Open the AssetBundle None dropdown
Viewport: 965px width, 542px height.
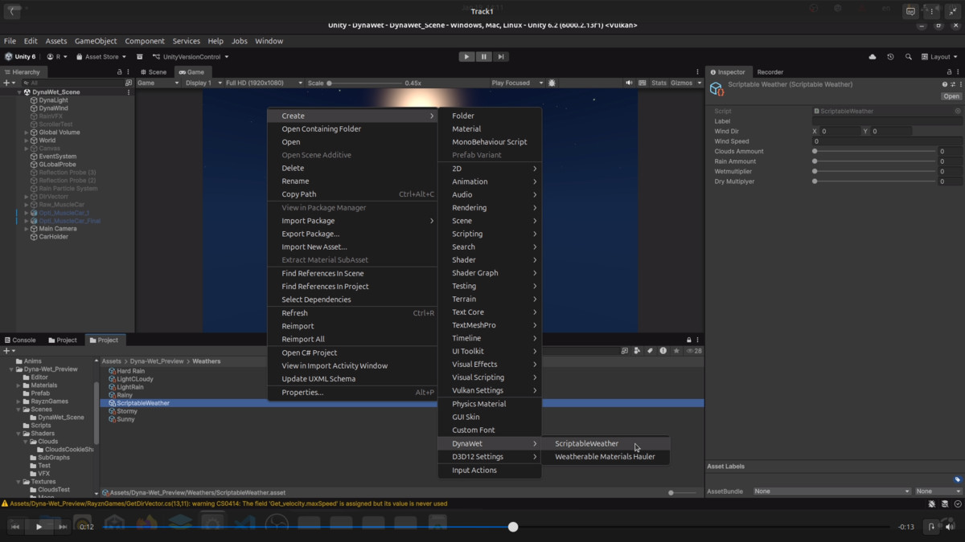click(x=832, y=491)
